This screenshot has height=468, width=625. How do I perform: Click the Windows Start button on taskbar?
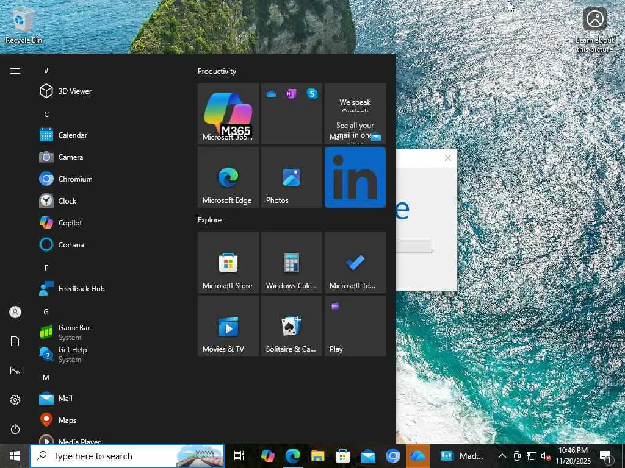[15, 456]
